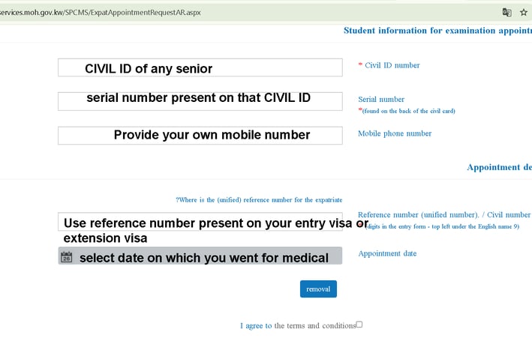Image resolution: width=532 pixels, height=338 pixels.
Task: Click the 'Civil ID number' label
Action: pos(392,65)
